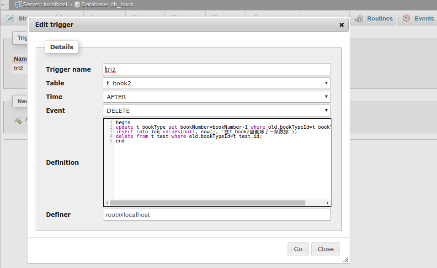The width and height of the screenshot is (437, 268).
Task: Click the Events tab clock icon
Action: 406,18
